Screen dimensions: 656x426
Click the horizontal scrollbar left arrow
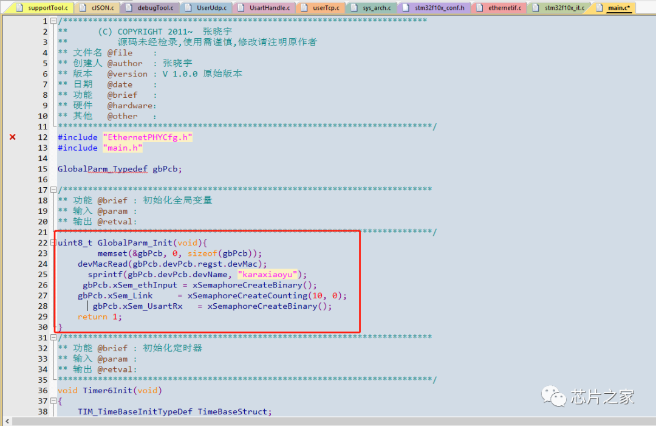pyautogui.click(x=7, y=421)
